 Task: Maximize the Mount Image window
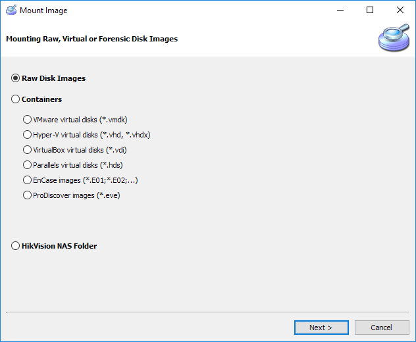370,10
